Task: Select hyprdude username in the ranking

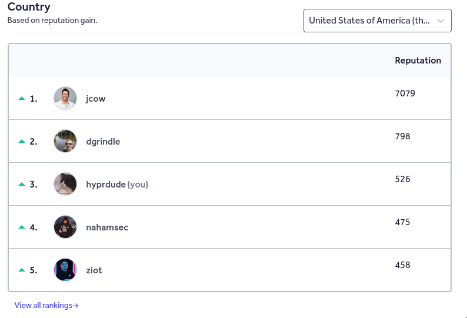Action: 106,185
